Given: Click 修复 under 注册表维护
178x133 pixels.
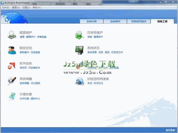Looking at the screenshot, I should click(90, 37).
